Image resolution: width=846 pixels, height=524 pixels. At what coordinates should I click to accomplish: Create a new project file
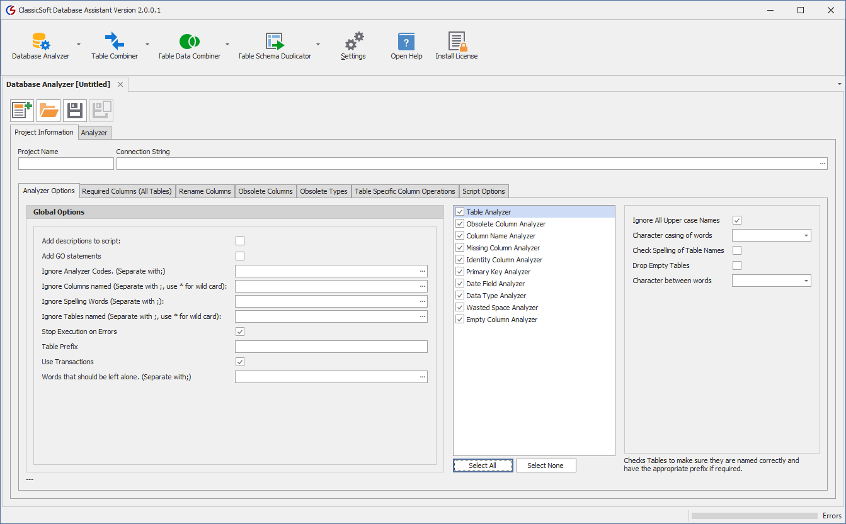[21, 110]
